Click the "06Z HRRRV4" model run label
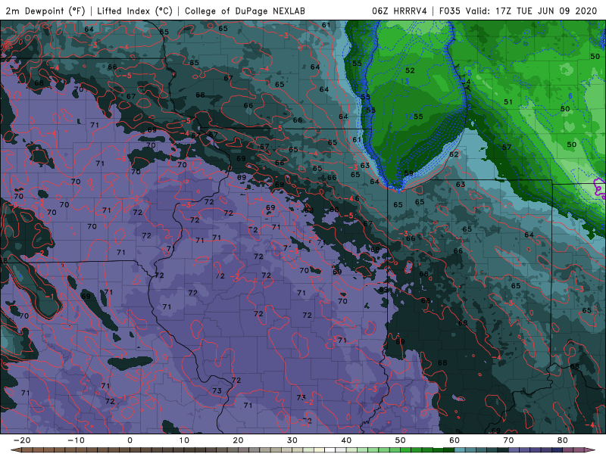 pos(399,11)
